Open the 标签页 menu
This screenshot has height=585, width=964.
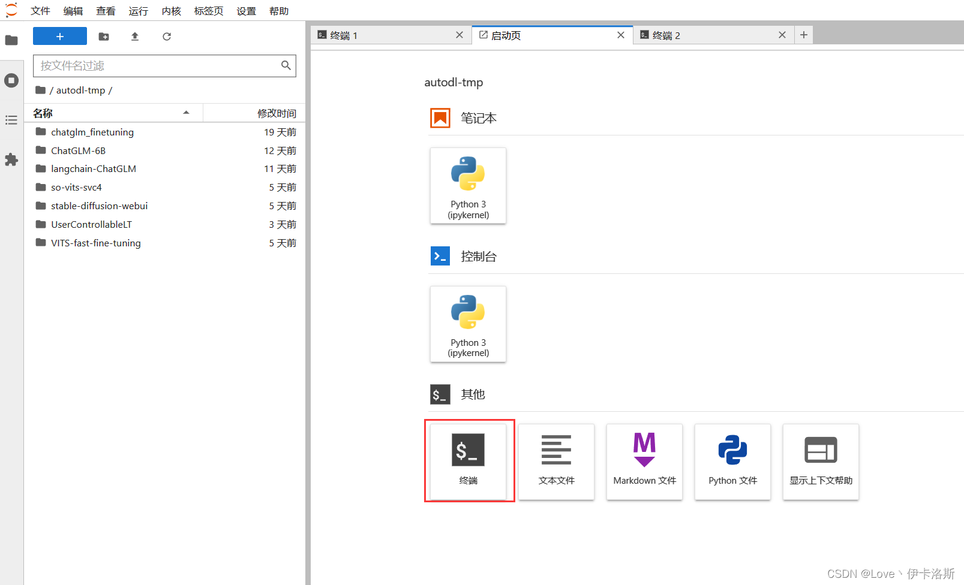209,11
